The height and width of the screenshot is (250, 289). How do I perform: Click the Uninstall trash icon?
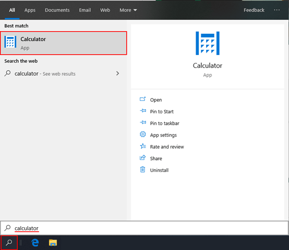(x=142, y=169)
